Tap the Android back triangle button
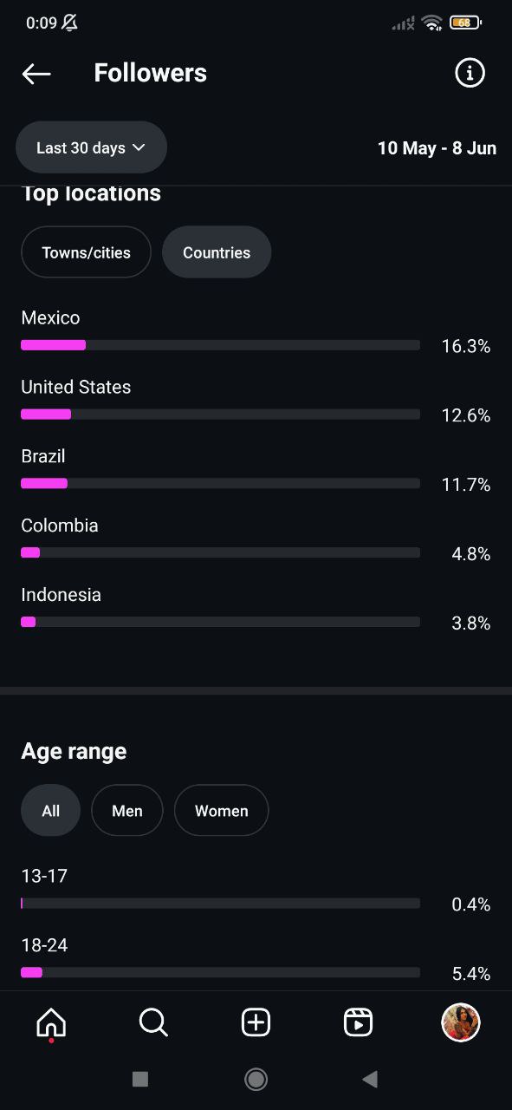 pos(370,1079)
